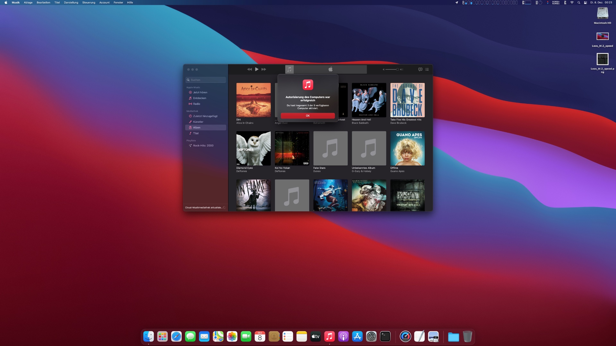The height and width of the screenshot is (346, 616).
Task: Click the rewind icon in the toolbar
Action: point(249,69)
